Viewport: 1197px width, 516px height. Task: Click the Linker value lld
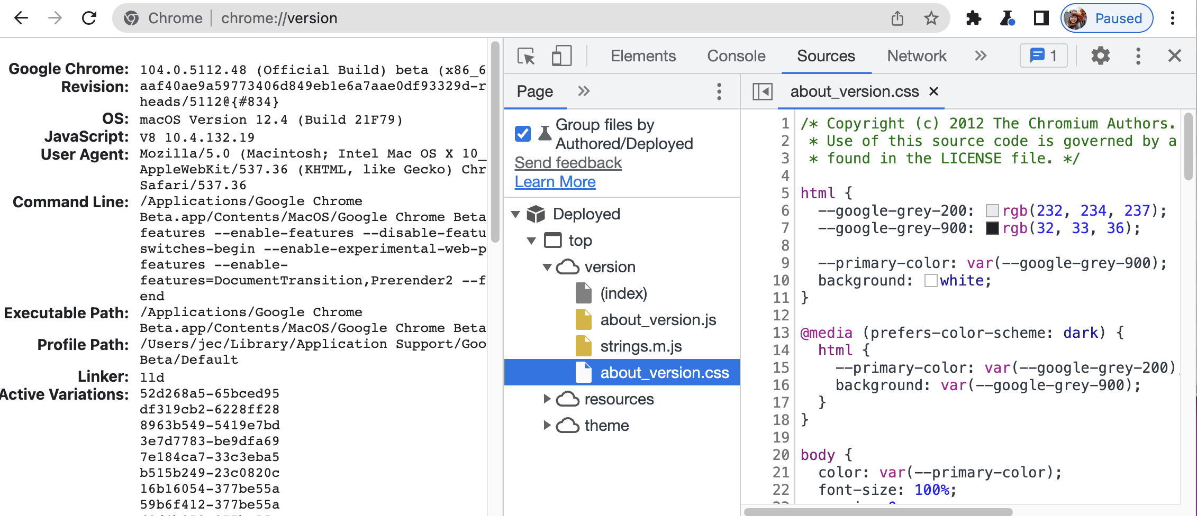[x=152, y=377]
